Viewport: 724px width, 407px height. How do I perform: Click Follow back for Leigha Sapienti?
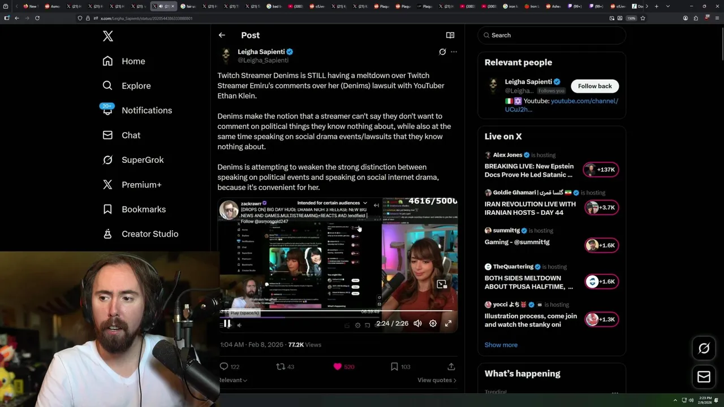click(595, 86)
